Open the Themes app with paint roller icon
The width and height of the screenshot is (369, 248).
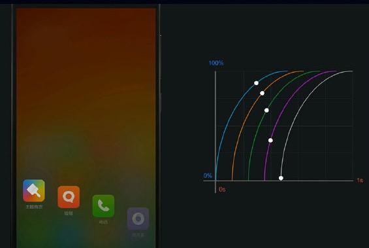coord(34,190)
